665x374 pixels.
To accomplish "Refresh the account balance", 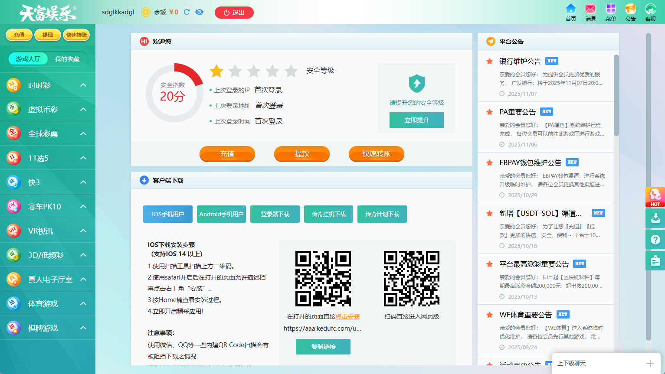I will tap(187, 12).
